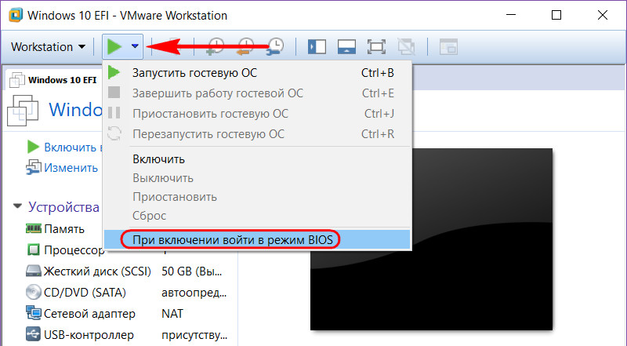Maximize the VMware Workstation window
The image size is (627, 346).
click(556, 15)
